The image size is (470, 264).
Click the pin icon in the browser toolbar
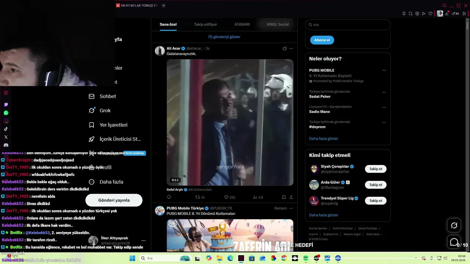click(404, 14)
